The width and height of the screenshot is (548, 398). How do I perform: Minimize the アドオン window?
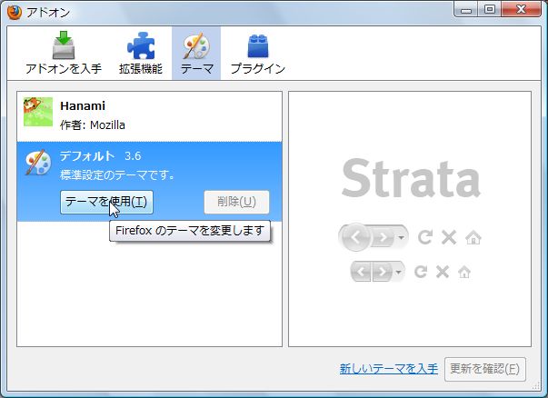pos(466,9)
